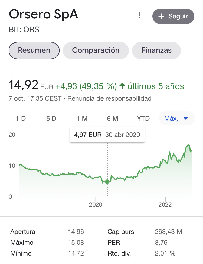Select the Resumen tab
The width and height of the screenshot is (203, 264).
point(34,50)
